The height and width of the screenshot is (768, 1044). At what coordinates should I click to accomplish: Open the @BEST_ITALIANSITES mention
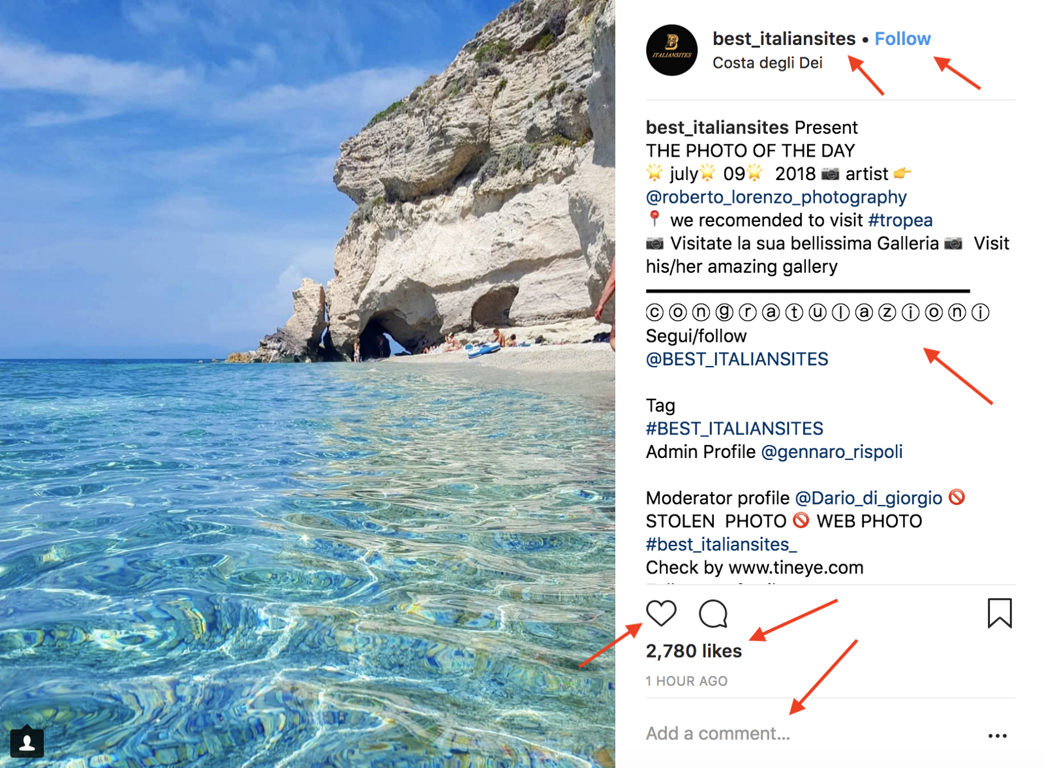pyautogui.click(x=737, y=360)
